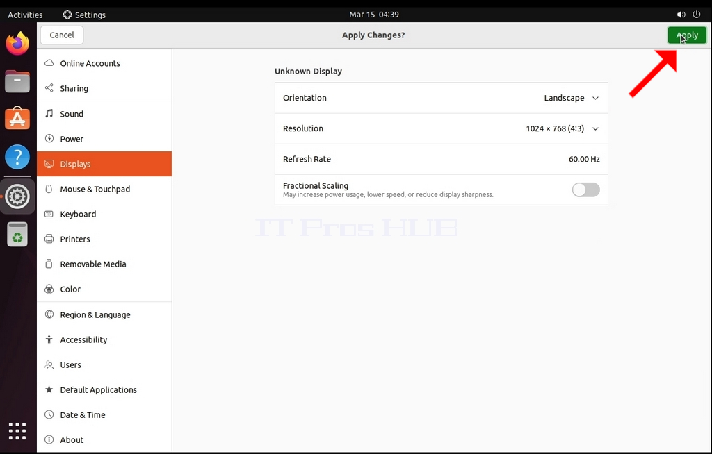Open the About panel
The image size is (712, 454).
click(104, 439)
